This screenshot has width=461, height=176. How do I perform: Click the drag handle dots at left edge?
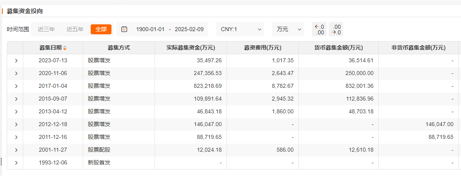pos(1,162)
